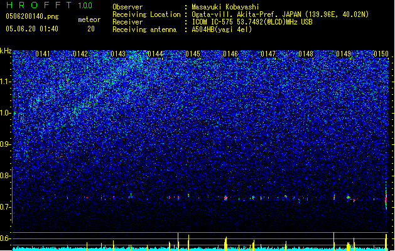This screenshot has width=395, height=251.
Task: Click the 0149 time marker
Action: tap(344, 54)
